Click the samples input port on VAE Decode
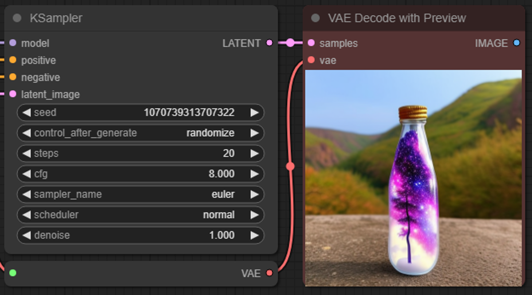The image size is (532, 295). [310, 43]
